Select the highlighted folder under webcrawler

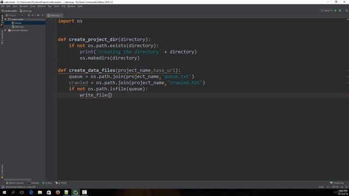pos(18,23)
